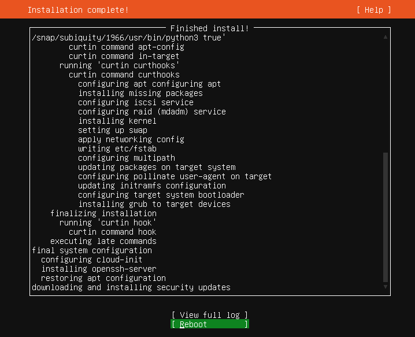The width and height of the screenshot is (415, 337).
Task: Click 'downloading and installing security updates' line
Action: point(131,287)
